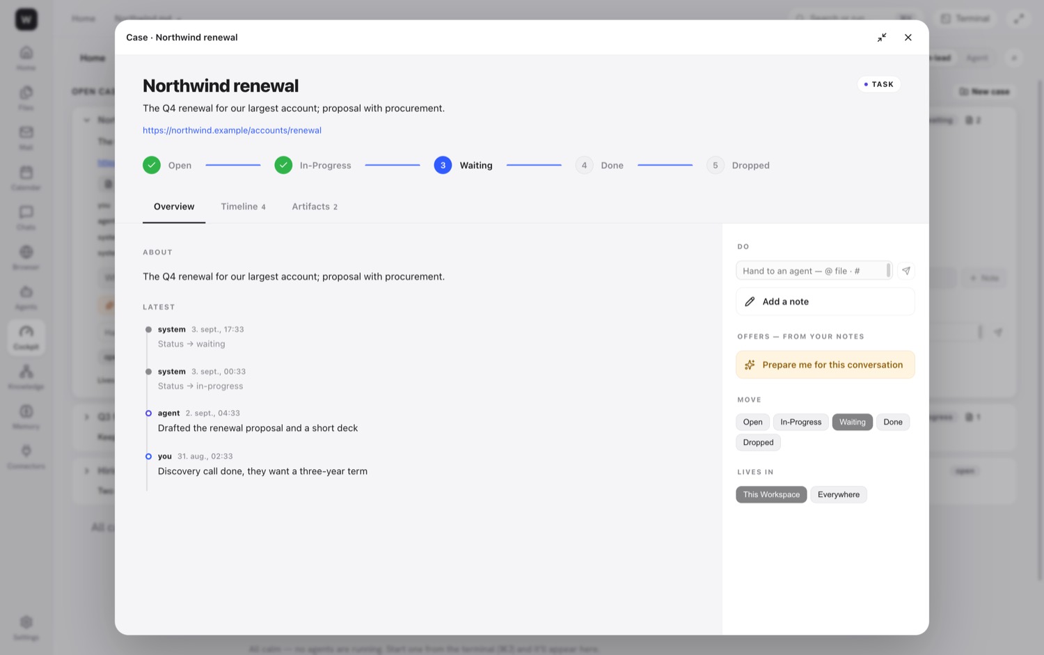Click the Open step in the progress stepper

pos(167,165)
